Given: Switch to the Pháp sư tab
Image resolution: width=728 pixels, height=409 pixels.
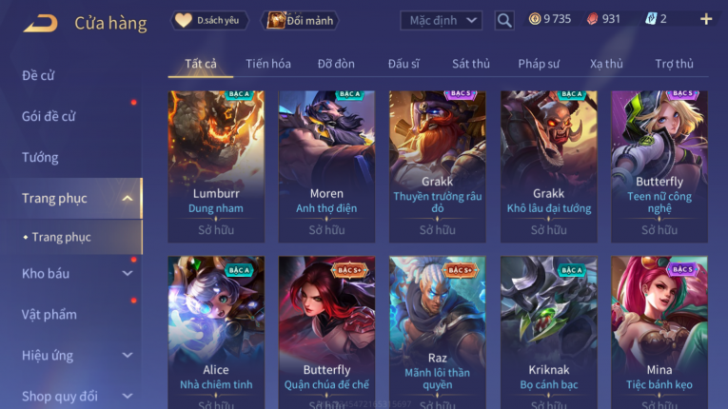Looking at the screenshot, I should coord(539,64).
